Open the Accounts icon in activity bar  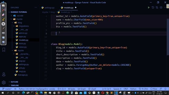coord(4,74)
